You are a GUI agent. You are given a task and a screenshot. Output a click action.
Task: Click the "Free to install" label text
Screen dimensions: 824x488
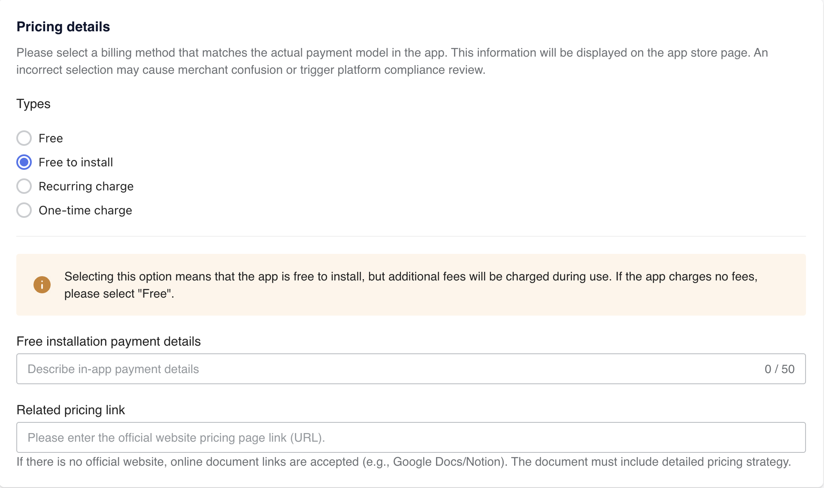[x=76, y=162]
